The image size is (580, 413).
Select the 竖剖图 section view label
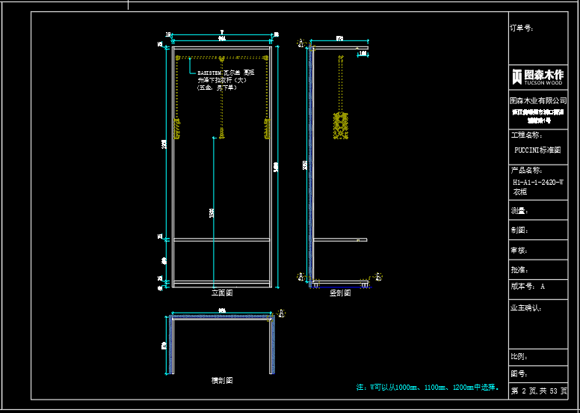340,293
